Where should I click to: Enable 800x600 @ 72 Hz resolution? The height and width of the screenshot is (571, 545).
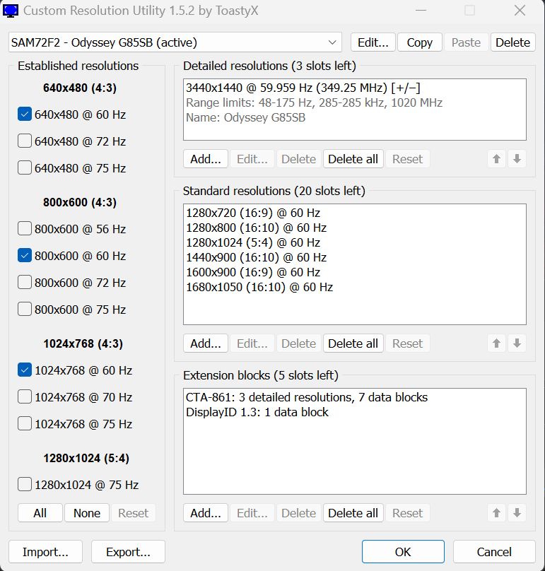(x=25, y=283)
